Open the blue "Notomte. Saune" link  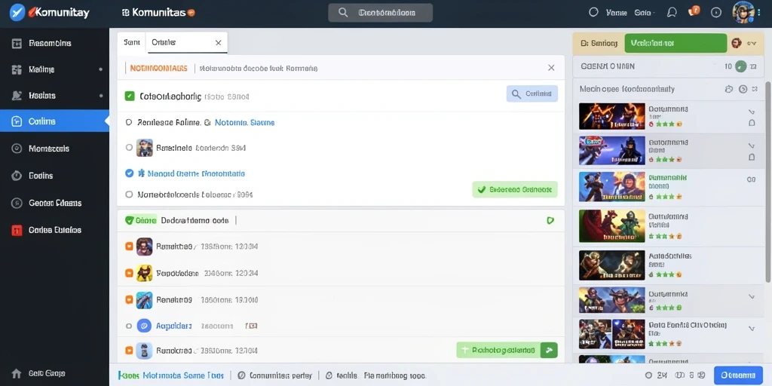coord(245,123)
